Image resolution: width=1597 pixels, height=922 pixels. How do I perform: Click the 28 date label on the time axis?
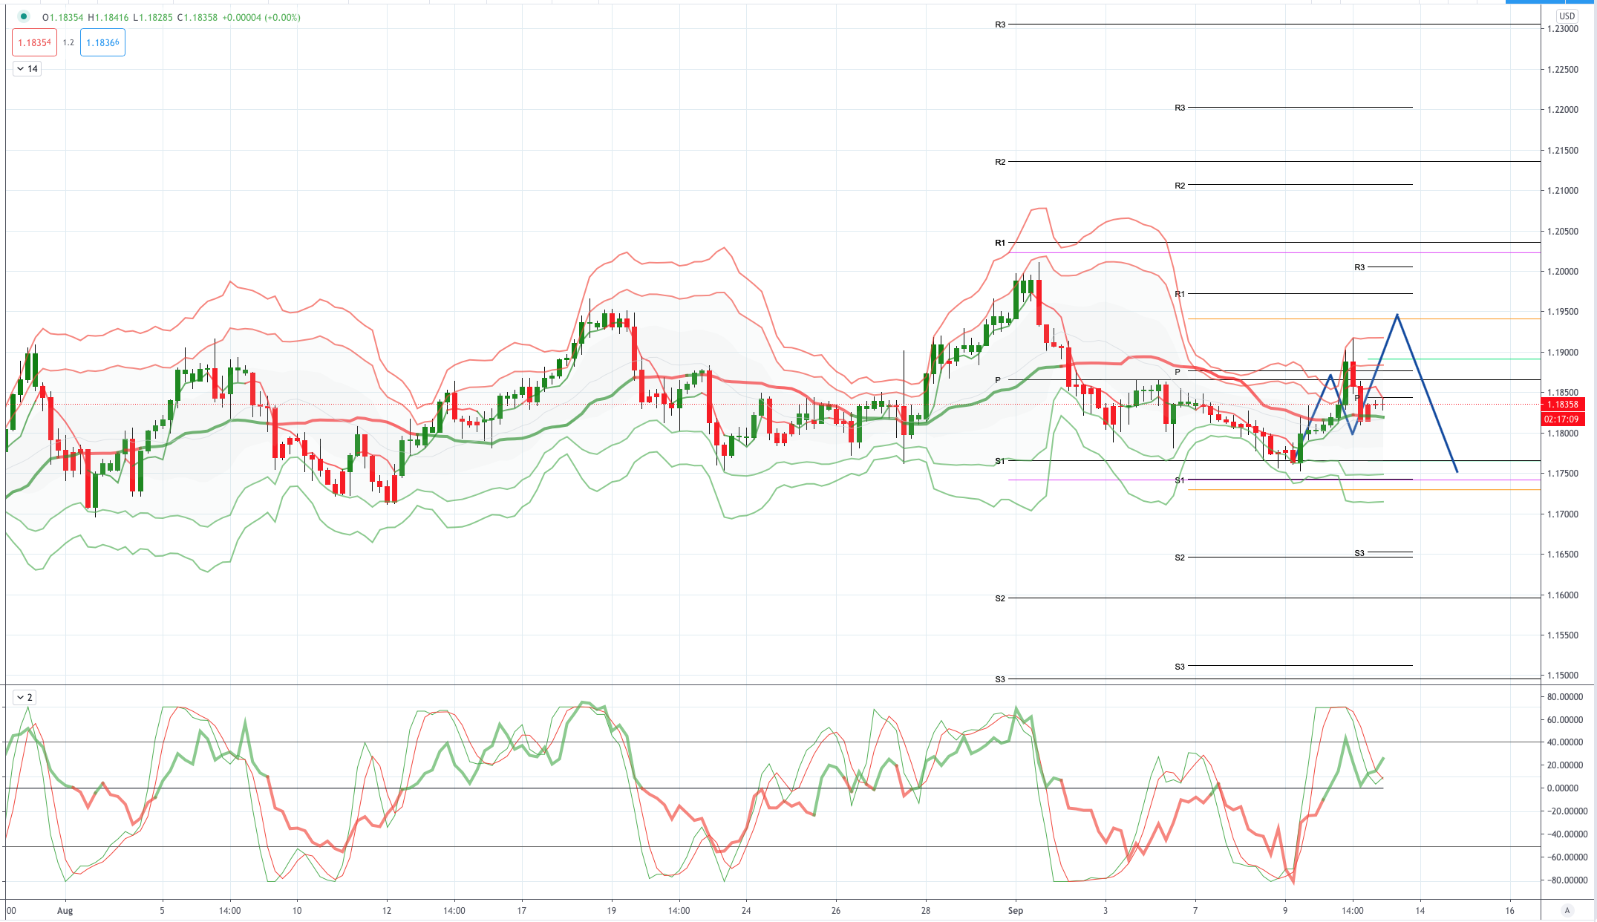click(x=926, y=911)
